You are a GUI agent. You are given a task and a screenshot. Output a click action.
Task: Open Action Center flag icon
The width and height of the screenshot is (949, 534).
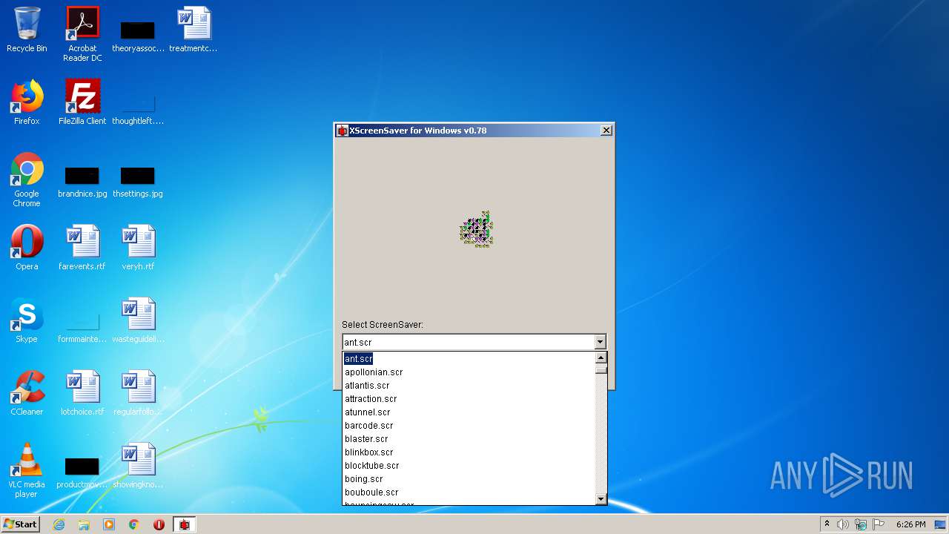[879, 524]
